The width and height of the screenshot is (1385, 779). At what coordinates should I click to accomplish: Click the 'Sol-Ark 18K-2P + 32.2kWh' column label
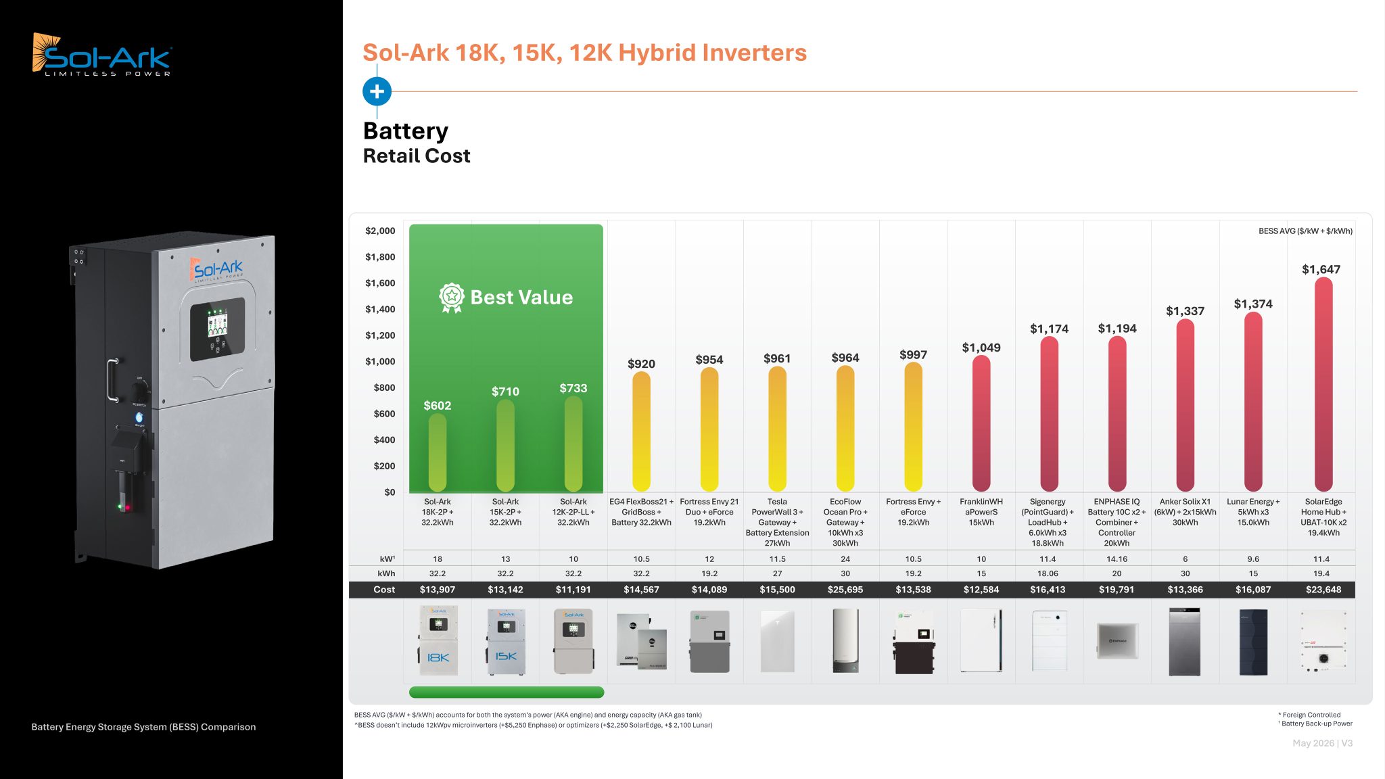click(438, 512)
